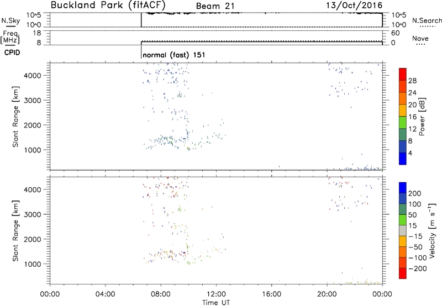Click the 'Nave' legend label
Image resolution: width=442 pixels, height=306 pixels.
pos(420,39)
